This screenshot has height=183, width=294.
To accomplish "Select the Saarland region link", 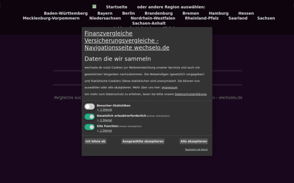I will (x=238, y=18).
